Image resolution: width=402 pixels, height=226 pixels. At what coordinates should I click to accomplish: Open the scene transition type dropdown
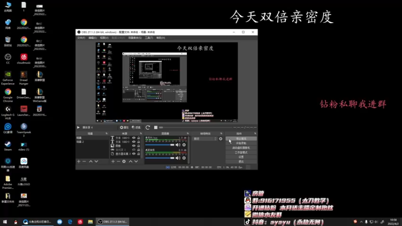click(205, 139)
